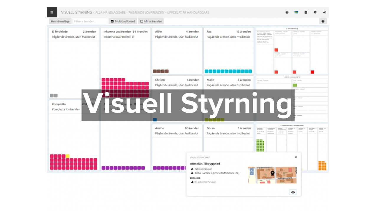Click the help icon in the top header

click(287, 12)
